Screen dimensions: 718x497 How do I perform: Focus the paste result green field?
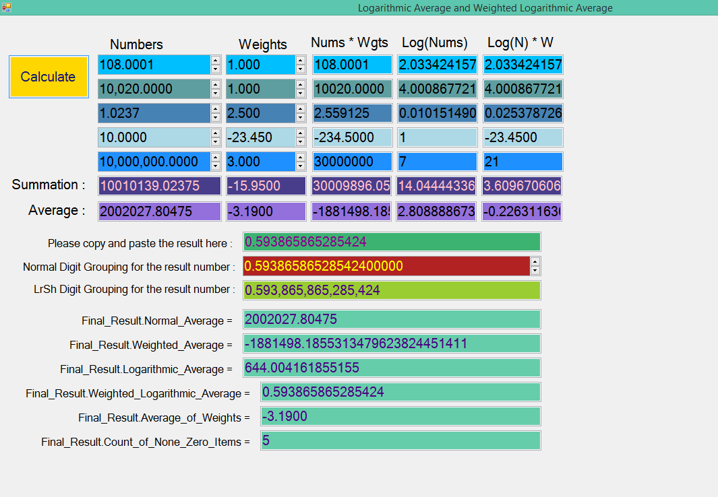click(392, 242)
